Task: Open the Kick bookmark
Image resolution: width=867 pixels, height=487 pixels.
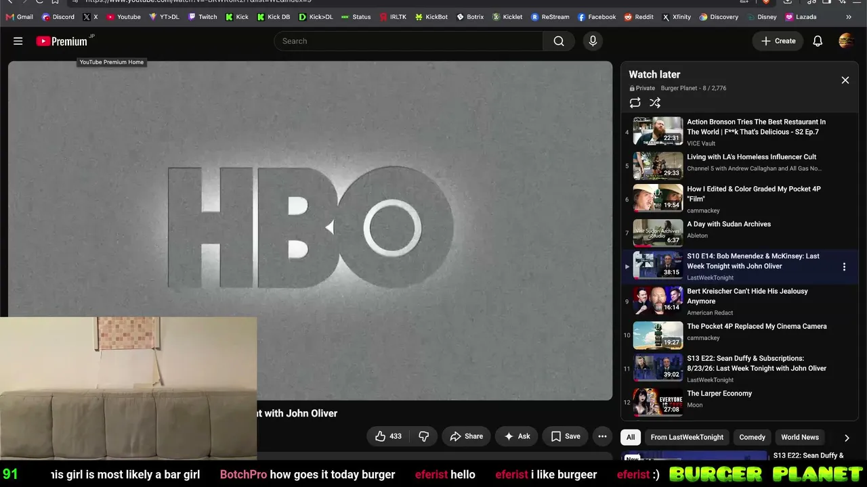Action: [x=237, y=17]
